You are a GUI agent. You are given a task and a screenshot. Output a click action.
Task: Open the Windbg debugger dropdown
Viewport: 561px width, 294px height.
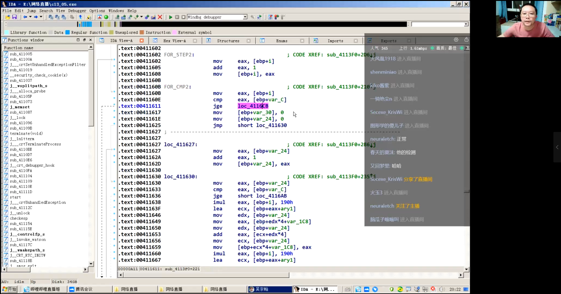[x=245, y=17]
